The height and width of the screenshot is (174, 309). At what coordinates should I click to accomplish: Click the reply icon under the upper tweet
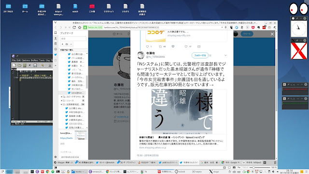point(147,46)
